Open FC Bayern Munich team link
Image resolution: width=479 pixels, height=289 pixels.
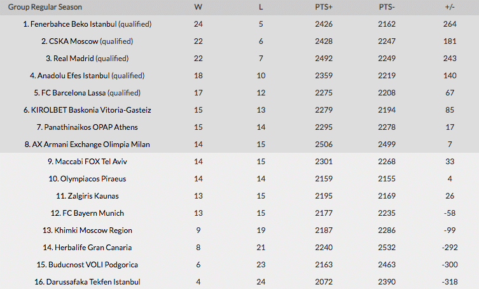[93, 213]
